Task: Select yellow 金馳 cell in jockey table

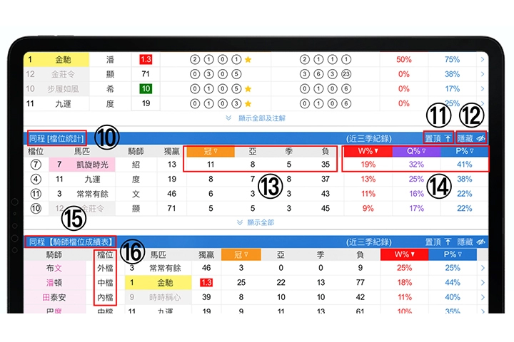Action: [x=158, y=282]
